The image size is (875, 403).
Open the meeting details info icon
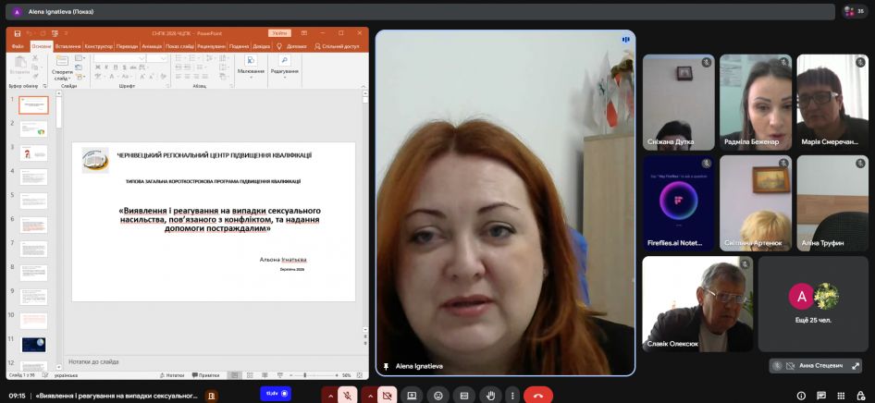point(801,396)
